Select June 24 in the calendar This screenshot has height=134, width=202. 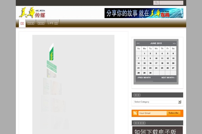[156, 68]
